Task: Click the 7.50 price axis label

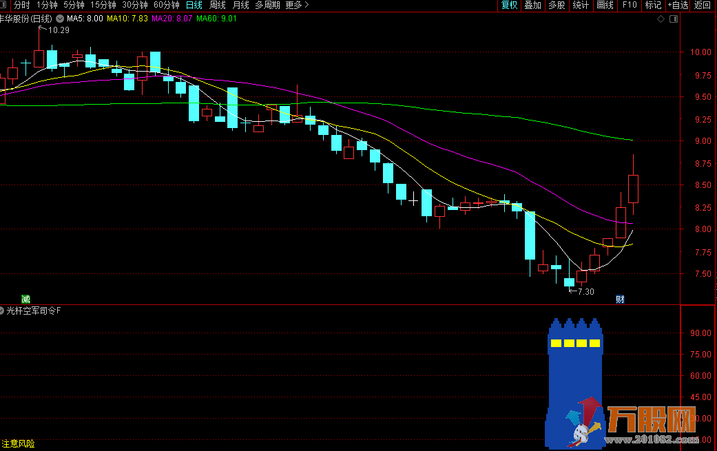Action: pos(703,274)
